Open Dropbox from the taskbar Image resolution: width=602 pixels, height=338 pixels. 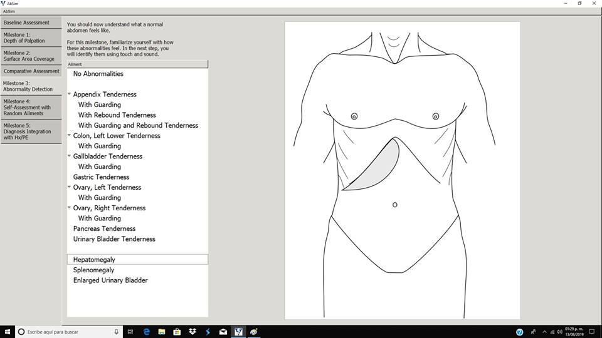point(193,332)
